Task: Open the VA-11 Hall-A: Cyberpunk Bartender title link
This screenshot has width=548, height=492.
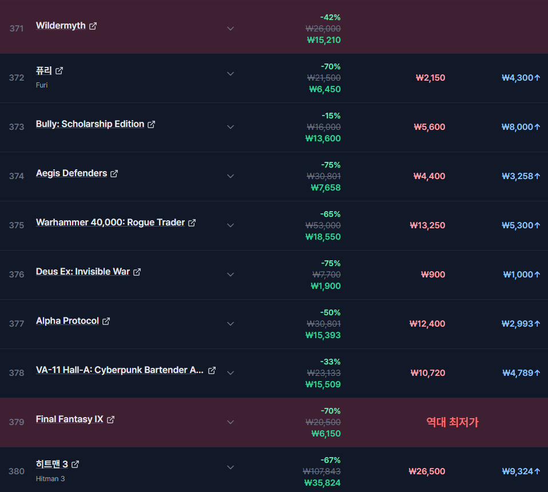Action: [x=120, y=370]
